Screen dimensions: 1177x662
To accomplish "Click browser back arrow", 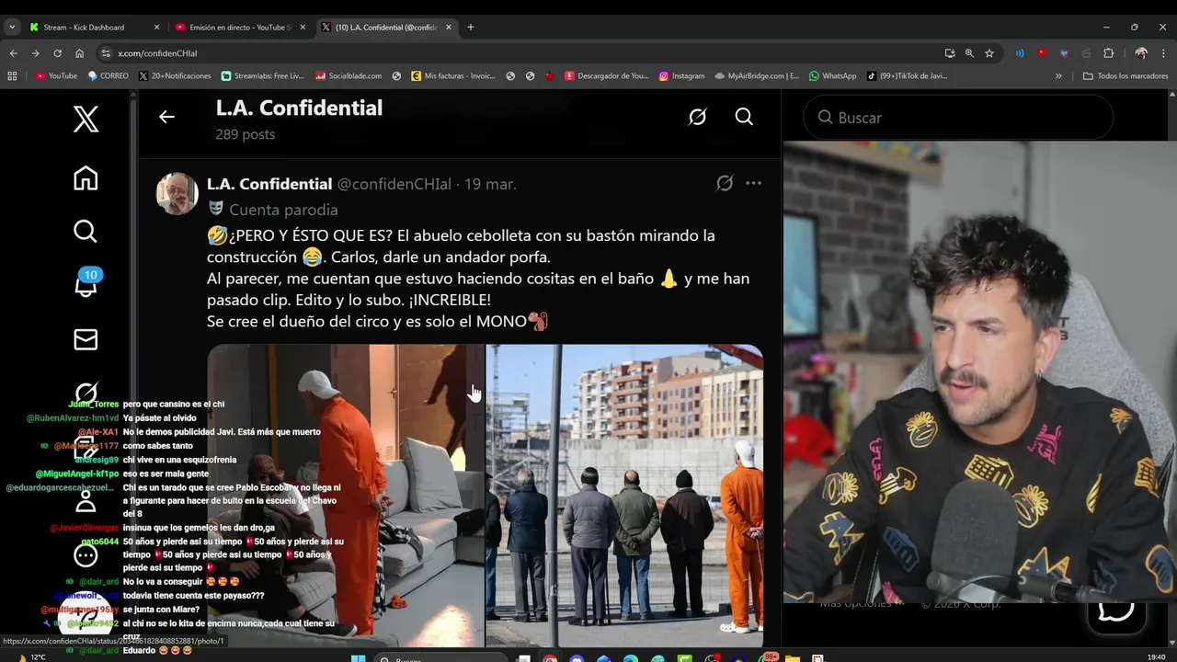I will [x=13, y=53].
